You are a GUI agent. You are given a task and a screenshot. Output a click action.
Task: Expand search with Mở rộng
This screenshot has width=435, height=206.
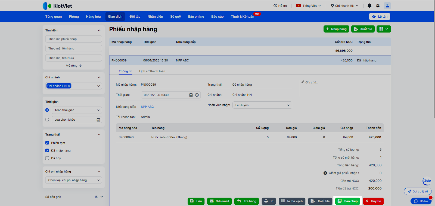(x=74, y=66)
